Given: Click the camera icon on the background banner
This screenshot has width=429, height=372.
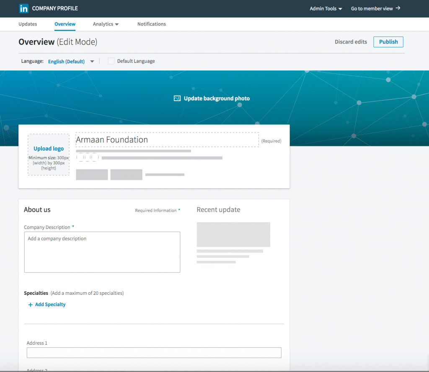Looking at the screenshot, I should 177,98.
